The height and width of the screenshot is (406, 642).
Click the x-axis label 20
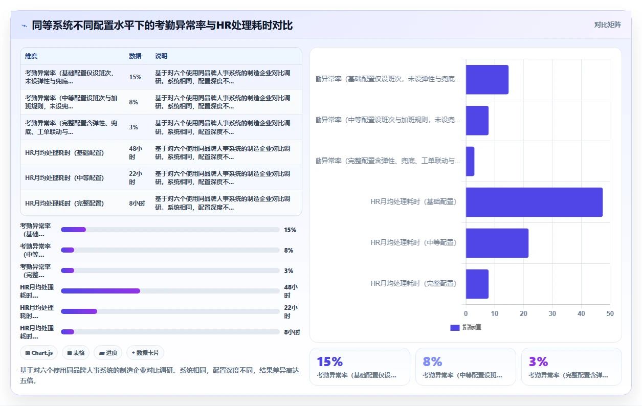click(523, 313)
